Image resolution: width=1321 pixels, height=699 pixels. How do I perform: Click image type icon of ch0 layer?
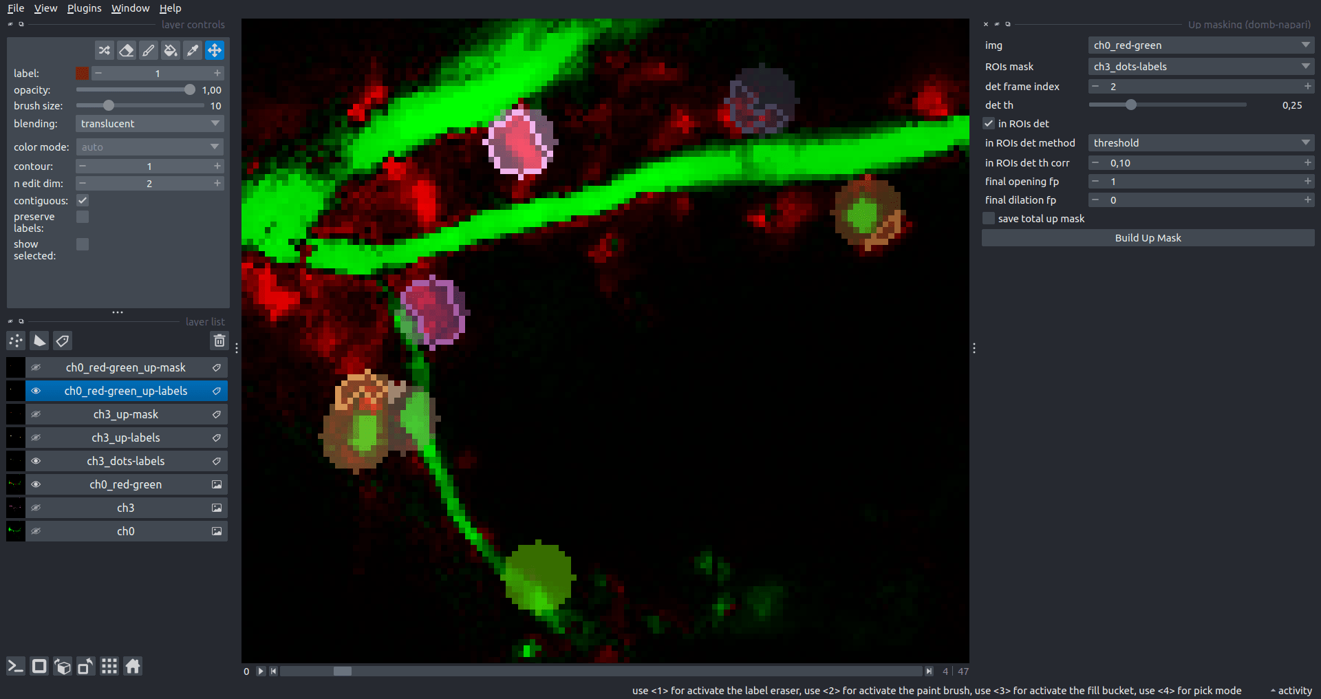[x=217, y=531]
